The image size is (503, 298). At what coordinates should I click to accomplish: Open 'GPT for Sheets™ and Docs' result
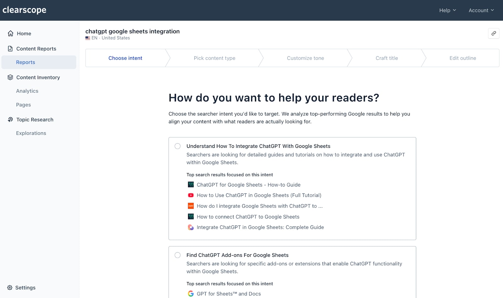click(x=229, y=294)
